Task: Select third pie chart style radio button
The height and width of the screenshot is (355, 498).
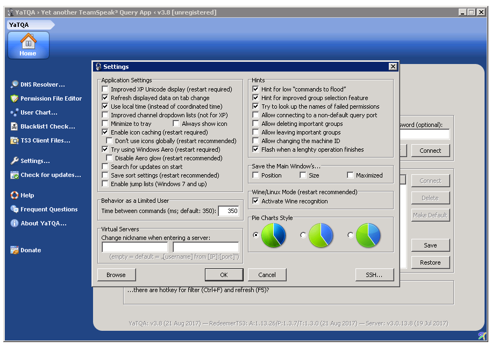Action: click(350, 235)
